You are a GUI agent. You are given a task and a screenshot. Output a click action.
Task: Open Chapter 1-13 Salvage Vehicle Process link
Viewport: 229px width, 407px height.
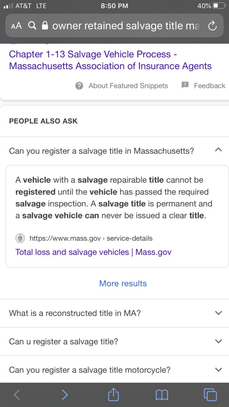[110, 60]
